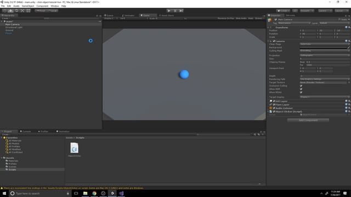Toggle the Audio Listener enabled checkbox

(274, 108)
